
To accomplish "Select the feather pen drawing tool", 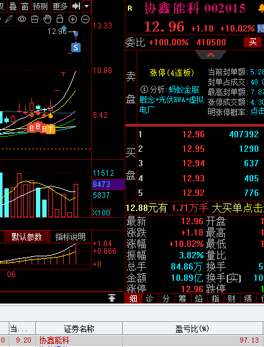I will click(9, 20).
